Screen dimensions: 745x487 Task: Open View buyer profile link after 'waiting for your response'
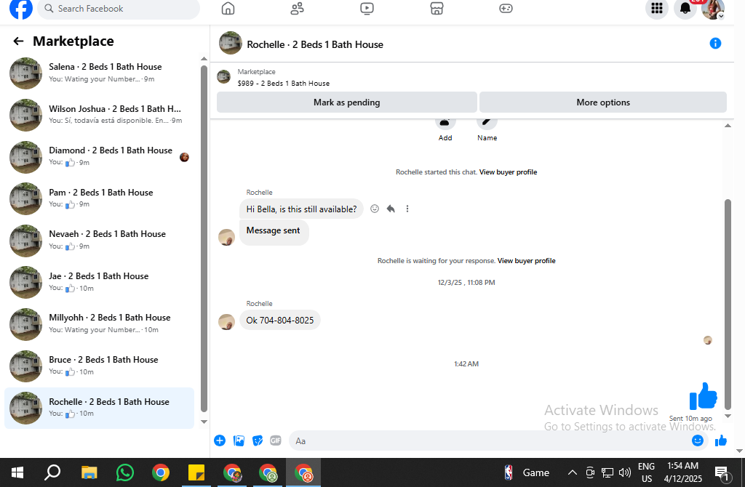pos(527,261)
